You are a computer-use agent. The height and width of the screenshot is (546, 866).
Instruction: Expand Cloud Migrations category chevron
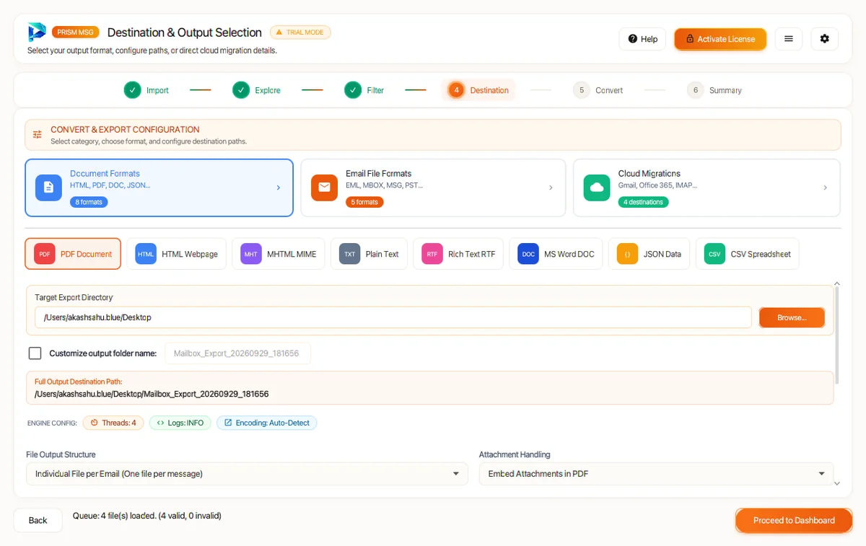[x=825, y=188]
